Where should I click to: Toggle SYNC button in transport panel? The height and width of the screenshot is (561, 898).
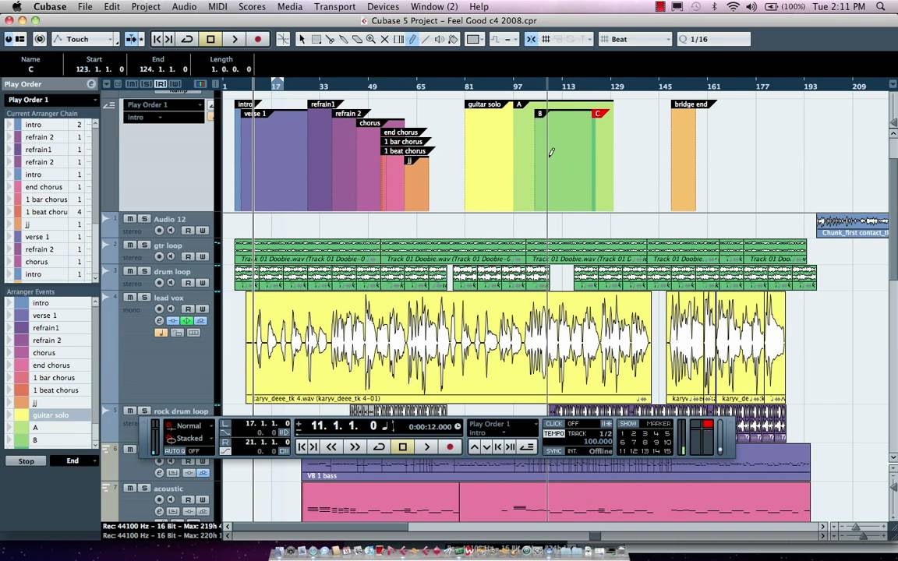coord(553,451)
